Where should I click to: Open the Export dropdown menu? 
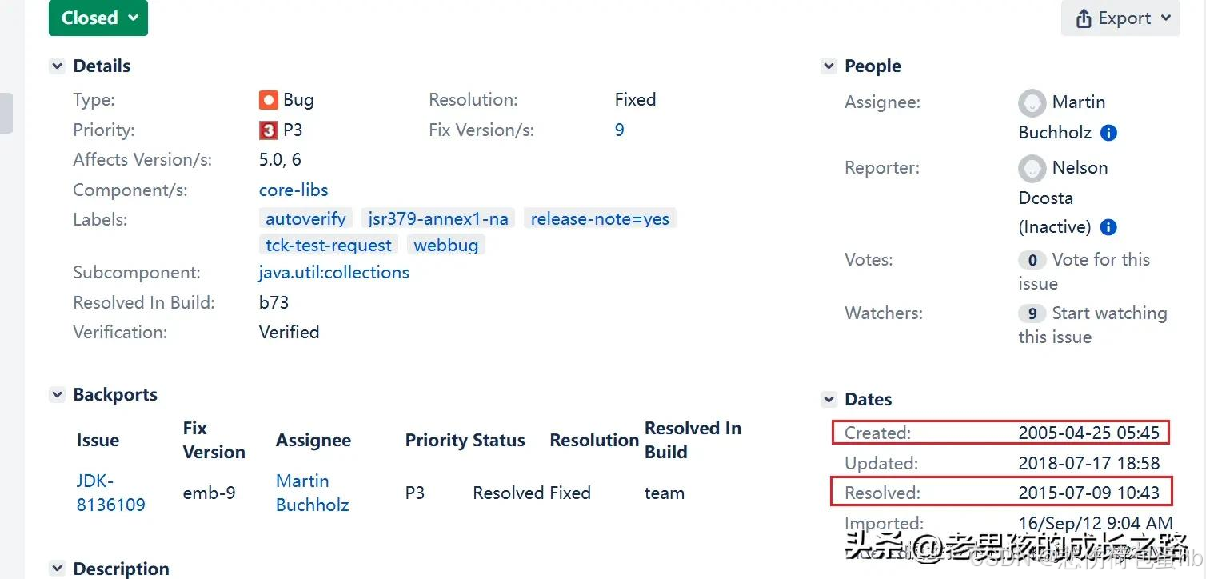[x=1166, y=18]
